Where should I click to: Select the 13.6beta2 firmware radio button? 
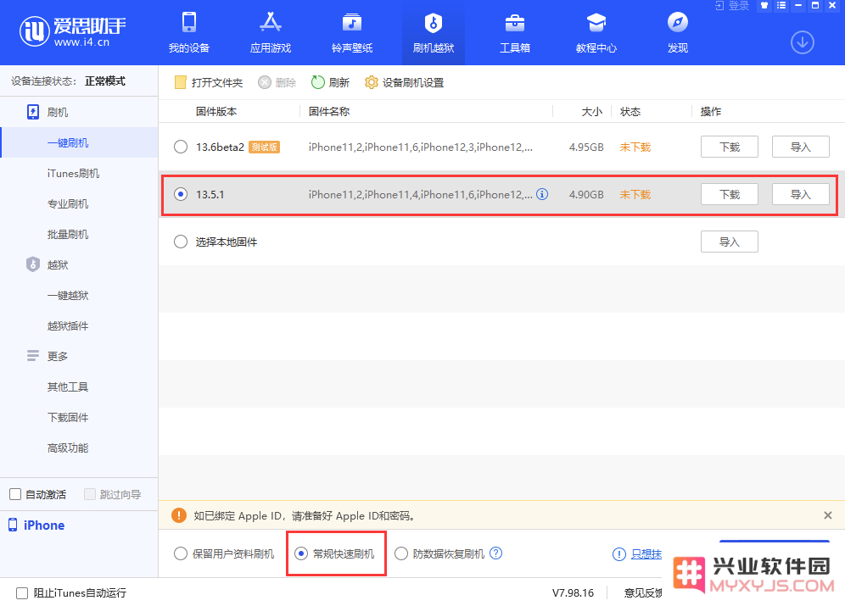(181, 147)
